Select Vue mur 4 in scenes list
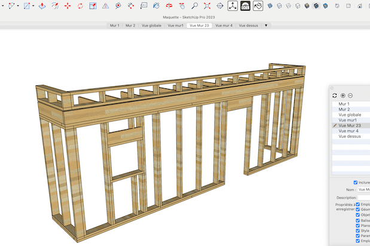Viewport: 370px width, 246px height. coord(348,131)
